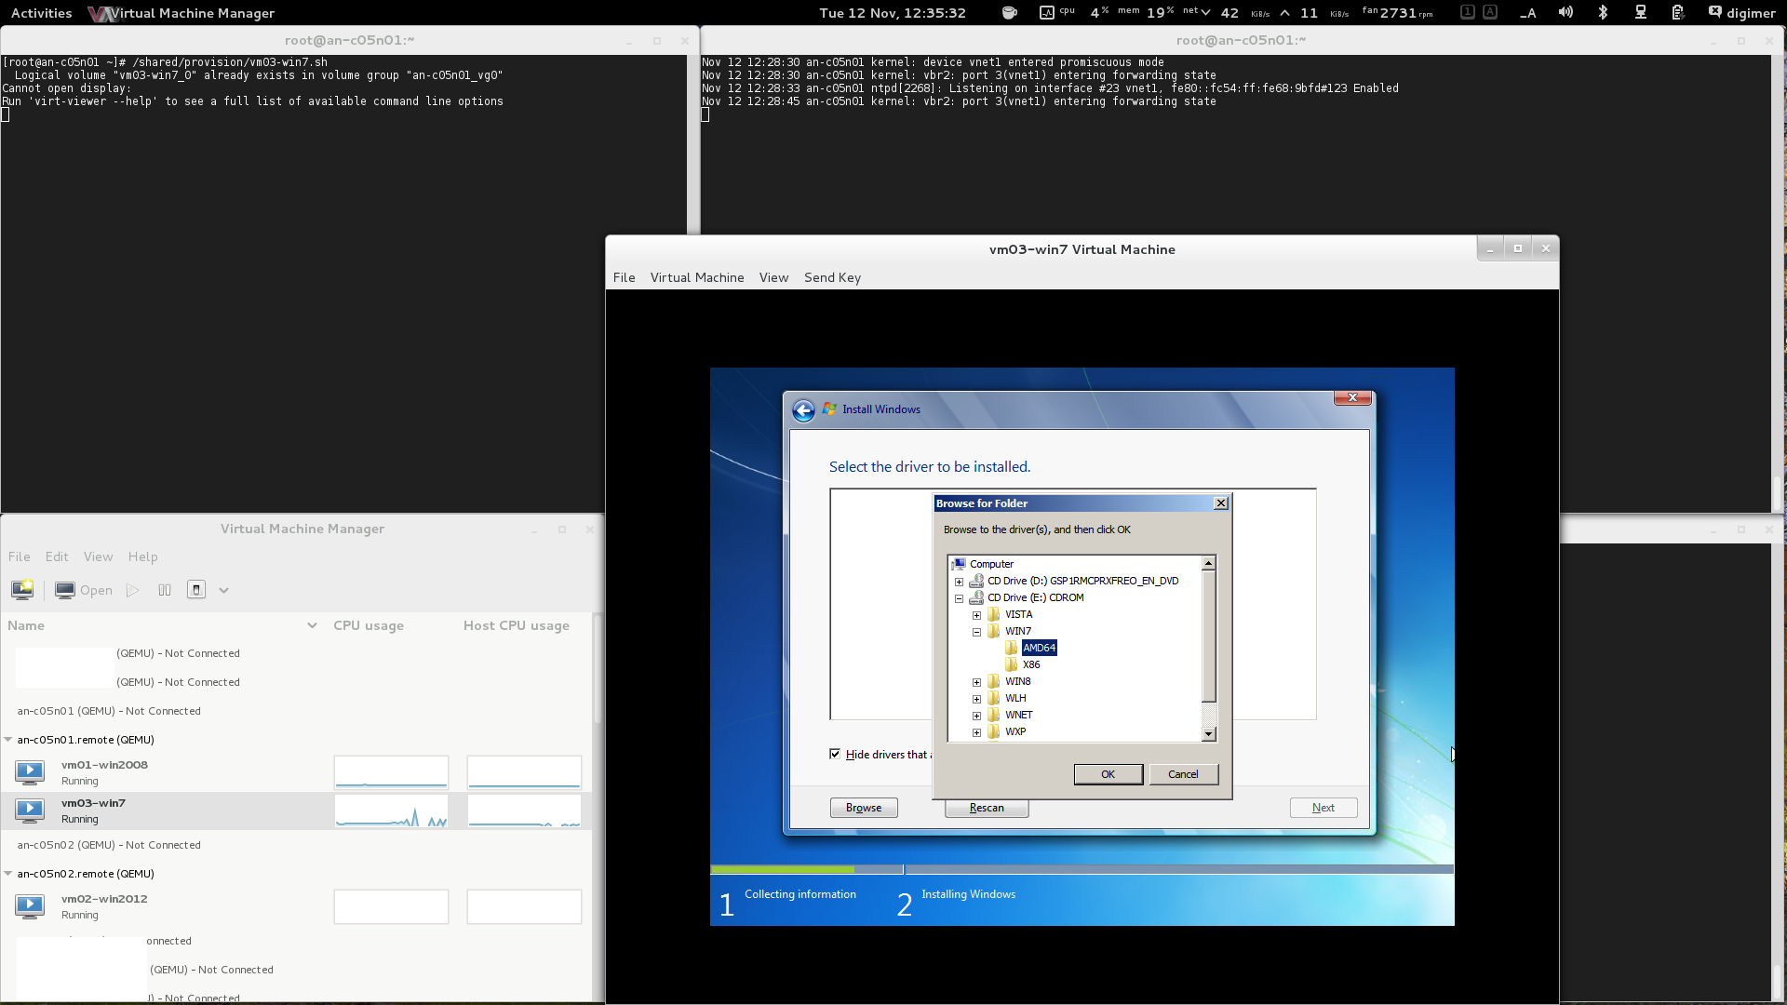The width and height of the screenshot is (1787, 1005).
Task: Click the CD Drive (E:) drive icon
Action: pyautogui.click(x=976, y=597)
